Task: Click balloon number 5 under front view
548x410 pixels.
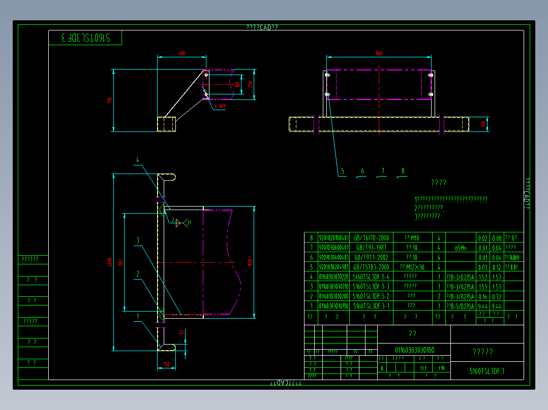Action: (343, 171)
